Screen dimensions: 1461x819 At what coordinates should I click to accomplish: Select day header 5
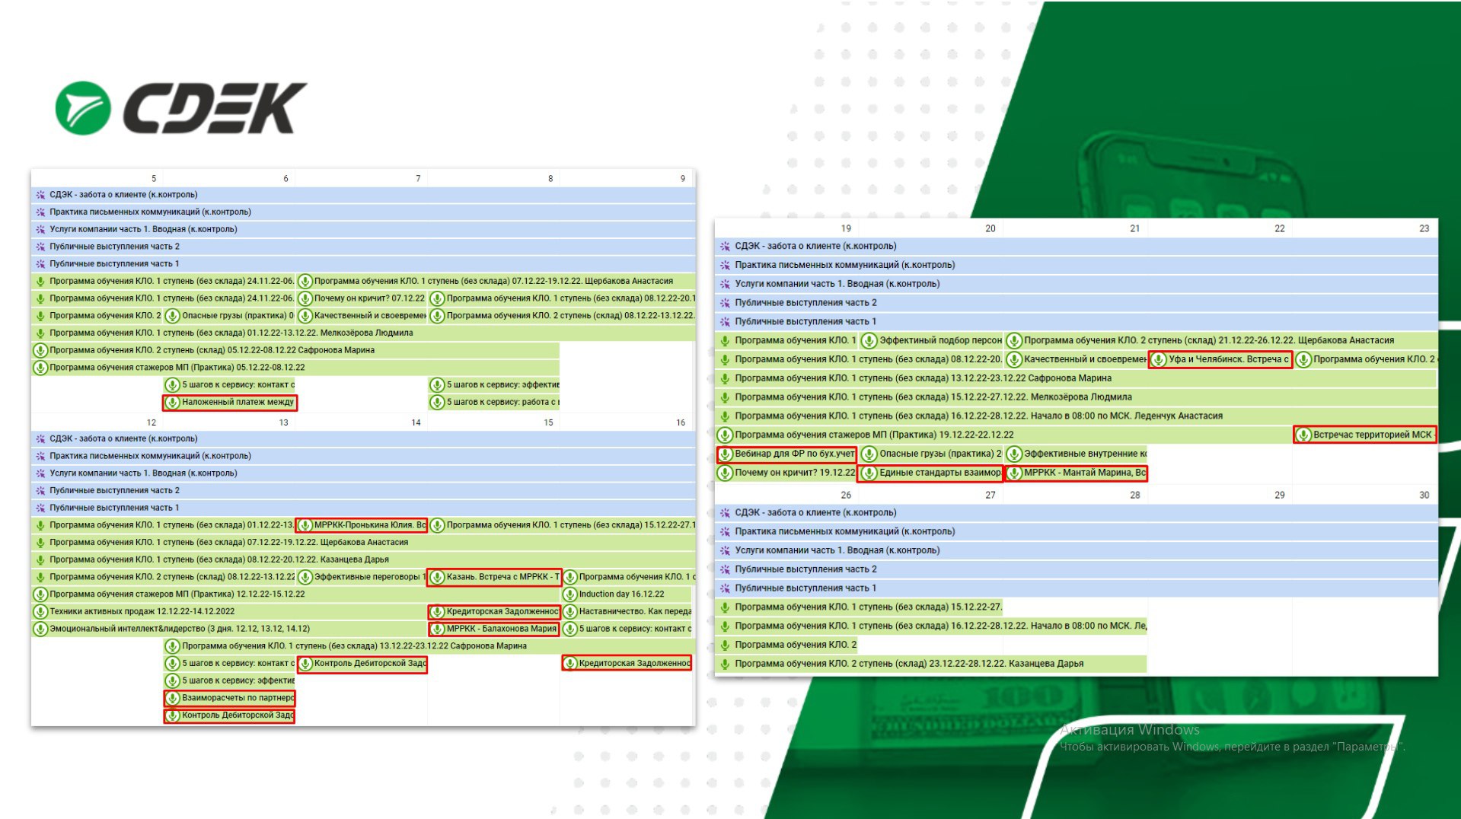154,179
